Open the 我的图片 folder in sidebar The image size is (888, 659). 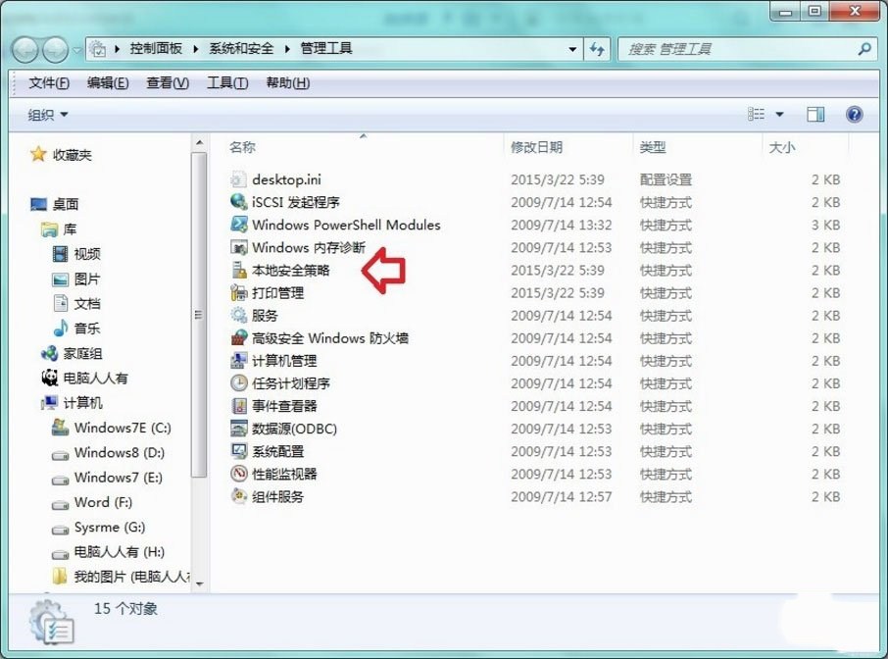(x=121, y=577)
